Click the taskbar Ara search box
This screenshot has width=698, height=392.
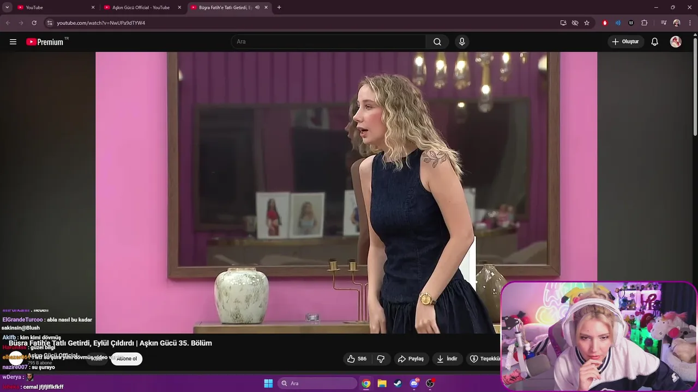coord(317,383)
